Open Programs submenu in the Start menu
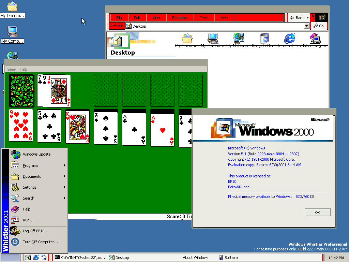The width and height of the screenshot is (349, 262). tap(38, 165)
